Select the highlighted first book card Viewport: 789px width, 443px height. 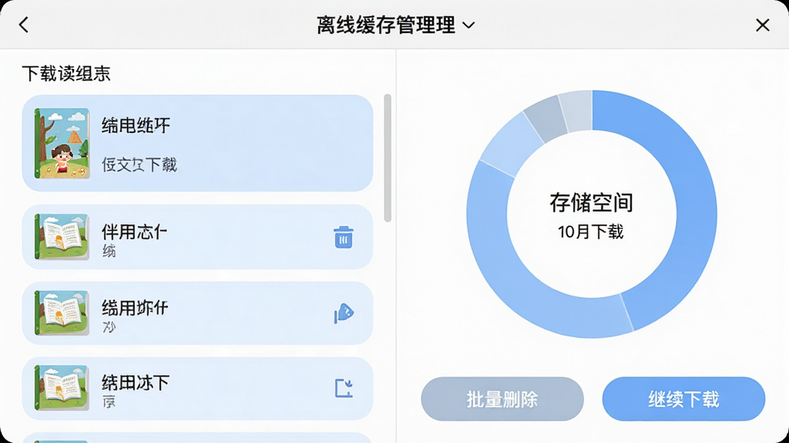pos(197,143)
